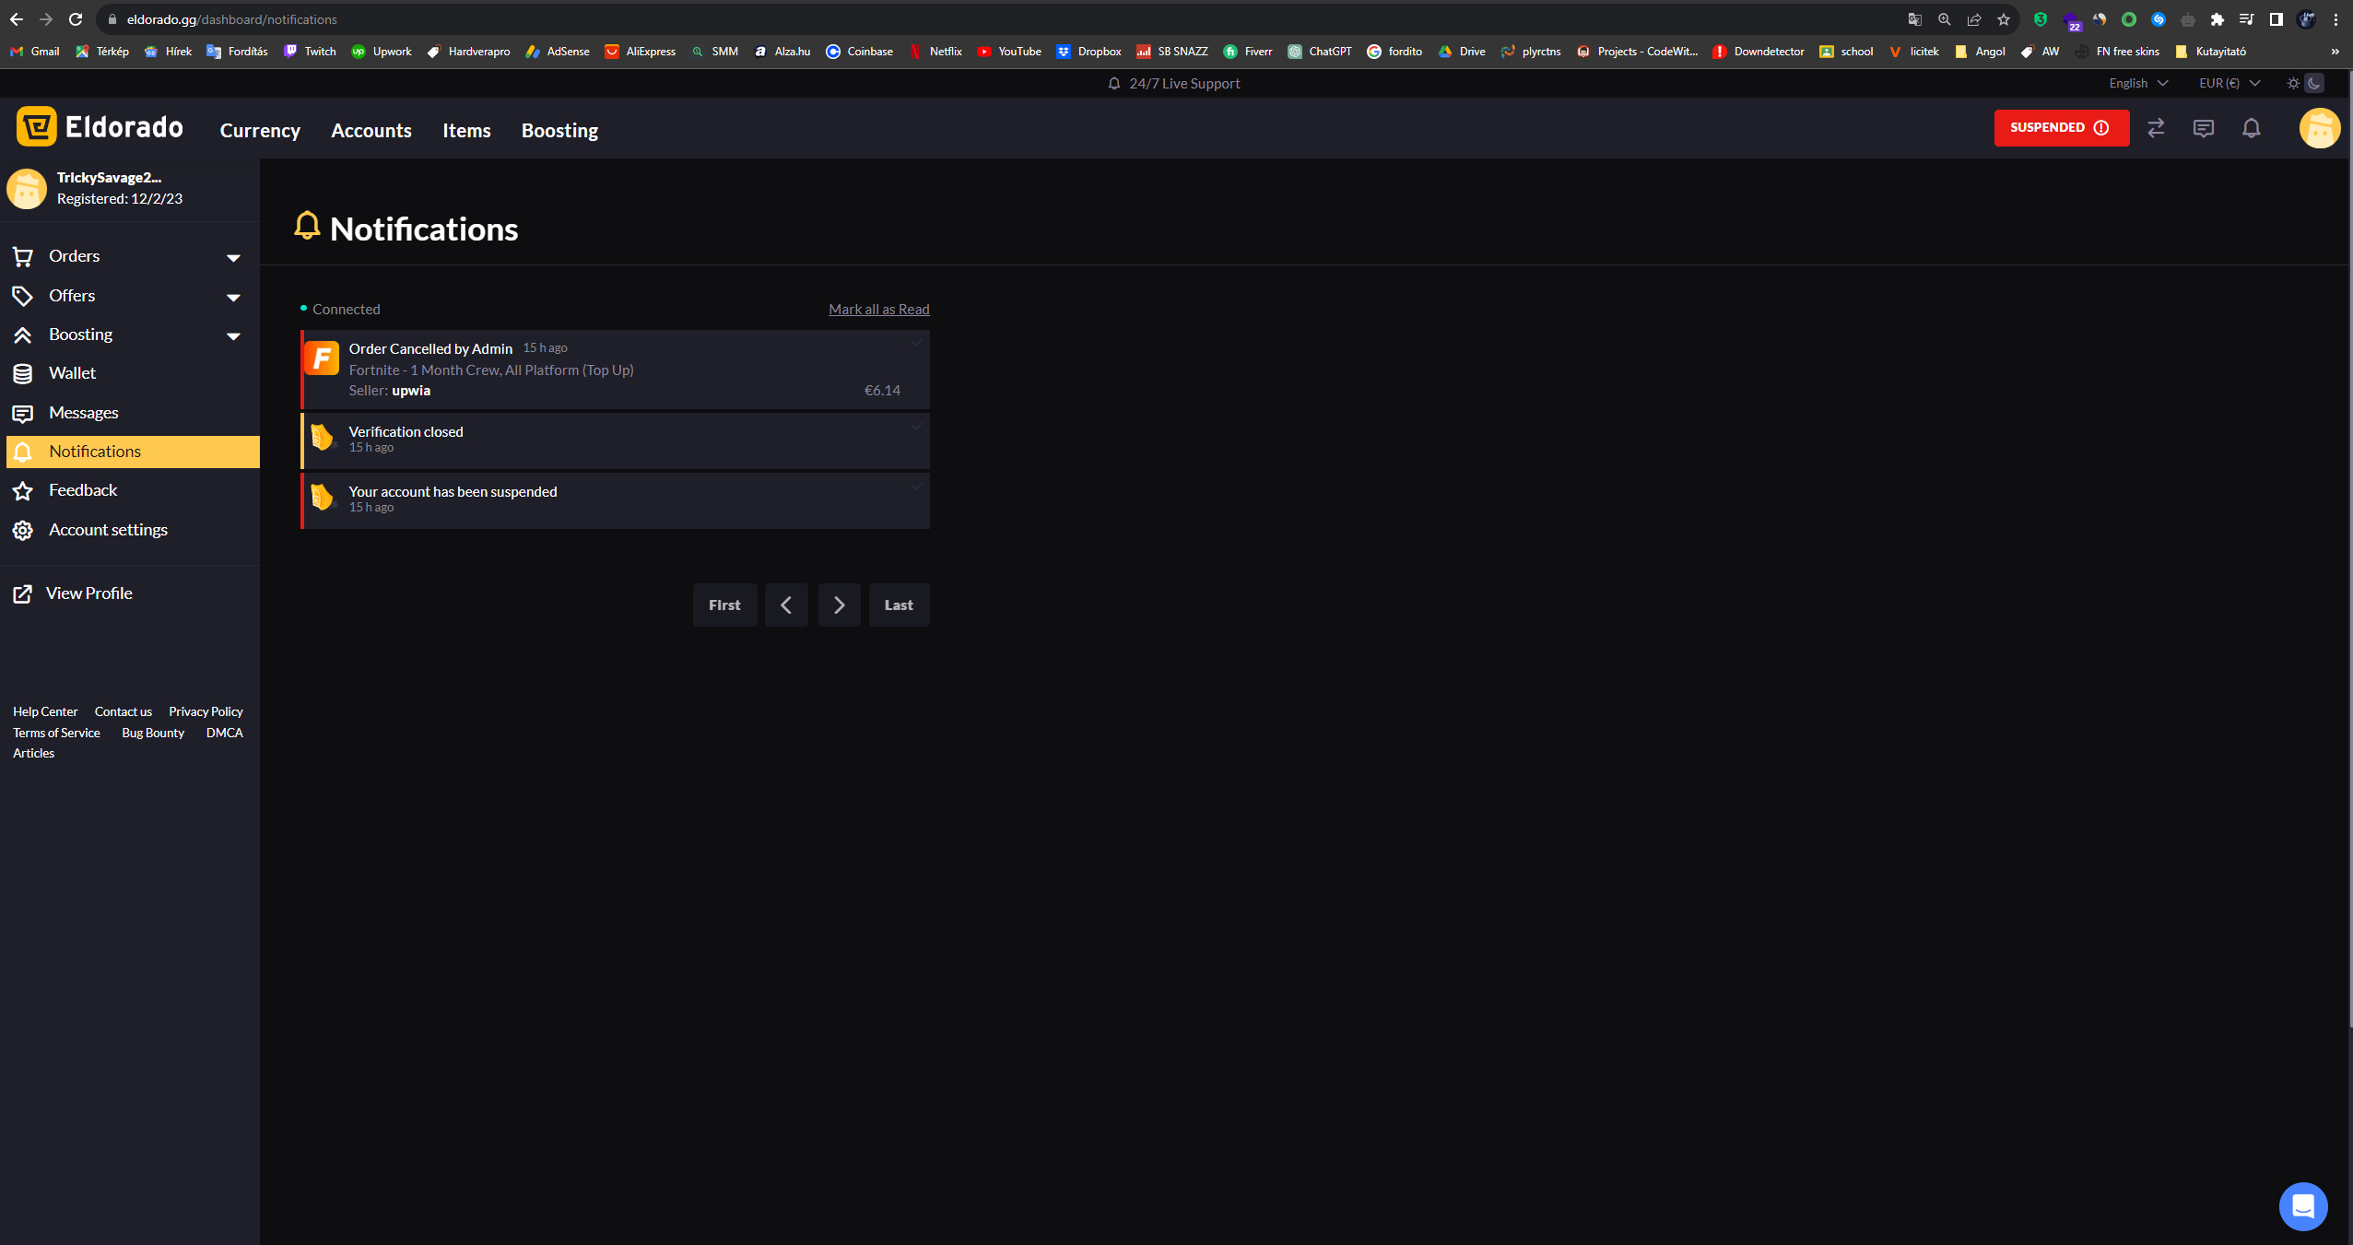Click next page navigation arrow
This screenshot has width=2353, height=1245.
(839, 604)
